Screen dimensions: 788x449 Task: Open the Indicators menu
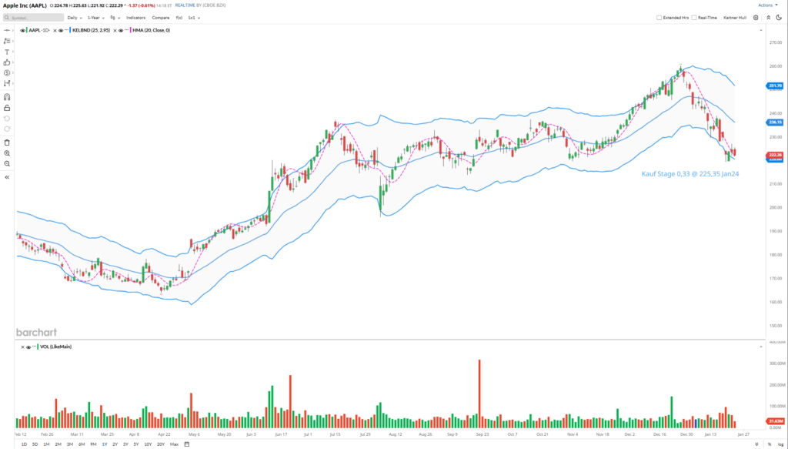point(136,17)
